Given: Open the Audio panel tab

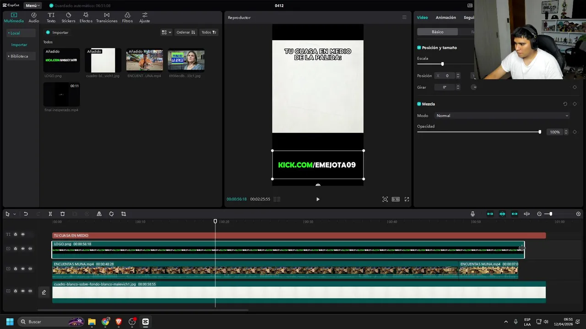Looking at the screenshot, I should pos(34,18).
